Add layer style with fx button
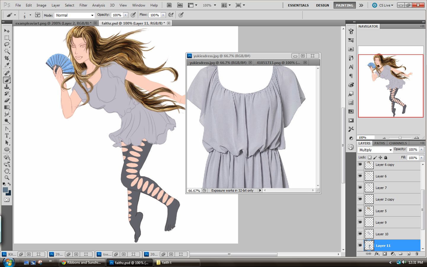The height and width of the screenshot is (267, 427). pyautogui.click(x=377, y=254)
